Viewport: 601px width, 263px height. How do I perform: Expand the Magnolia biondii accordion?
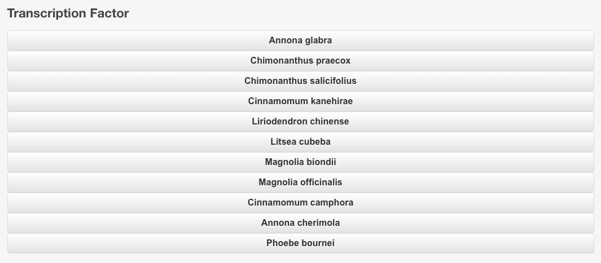(300, 162)
